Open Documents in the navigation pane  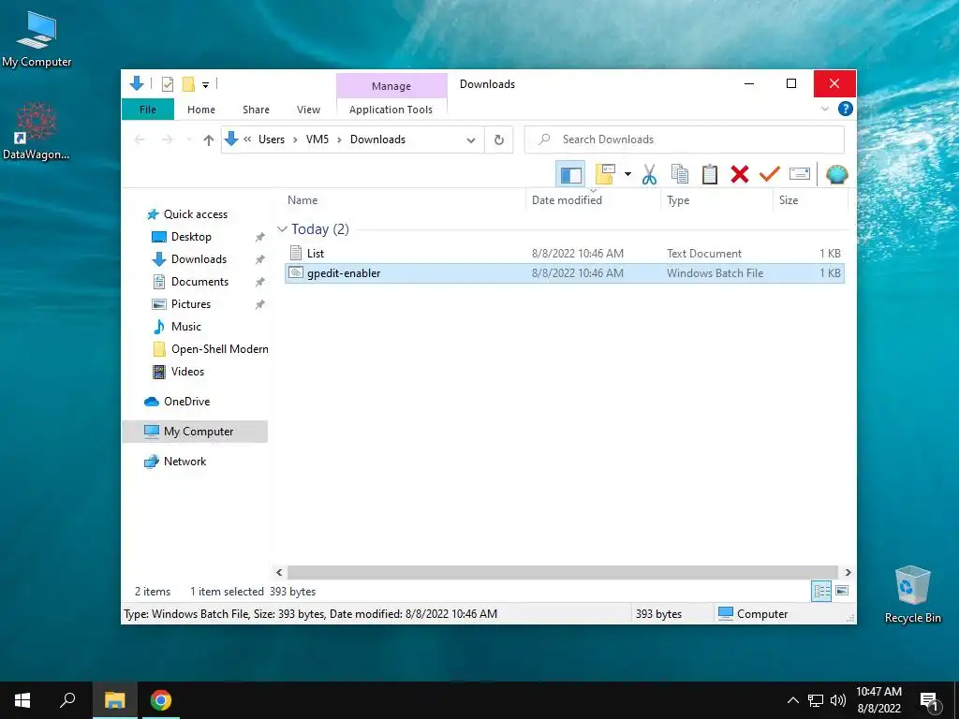pos(199,282)
